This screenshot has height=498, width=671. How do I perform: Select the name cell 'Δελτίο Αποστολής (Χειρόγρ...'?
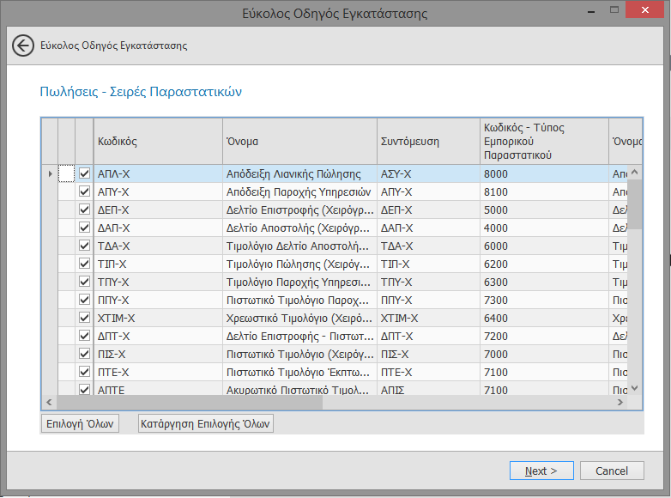[299, 228]
